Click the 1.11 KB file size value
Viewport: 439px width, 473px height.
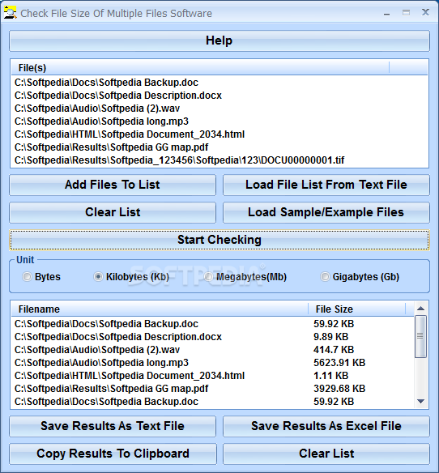tap(331, 376)
